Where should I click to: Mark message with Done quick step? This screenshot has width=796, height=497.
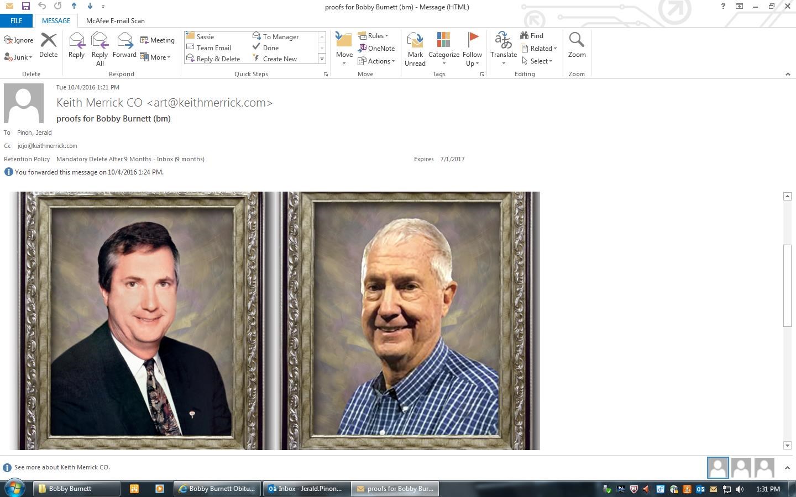coord(266,48)
